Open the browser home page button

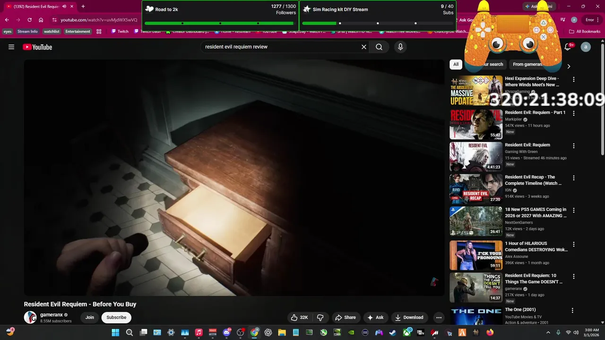click(x=41, y=20)
